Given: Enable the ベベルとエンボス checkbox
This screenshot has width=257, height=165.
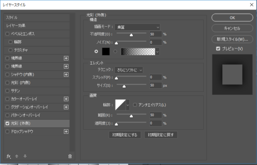Looking at the screenshot, I should point(7,34).
